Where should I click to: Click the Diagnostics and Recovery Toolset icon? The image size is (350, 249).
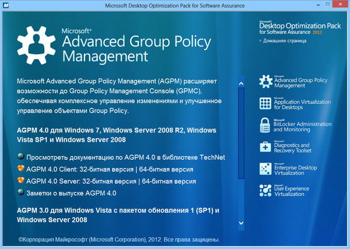[x=265, y=148]
